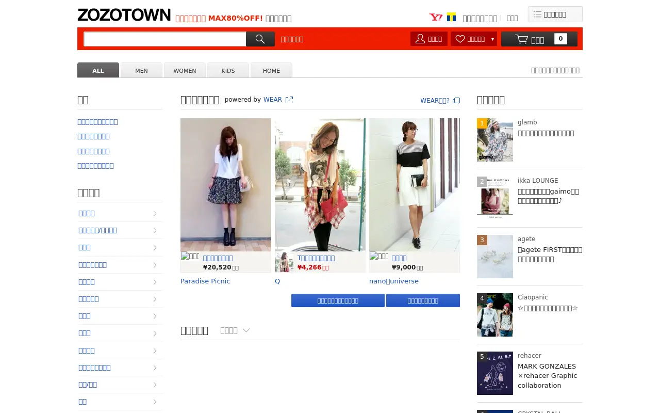Image resolution: width=660 pixels, height=413 pixels.
Task: View the outfit photo above nano・universe
Action: (x=415, y=185)
